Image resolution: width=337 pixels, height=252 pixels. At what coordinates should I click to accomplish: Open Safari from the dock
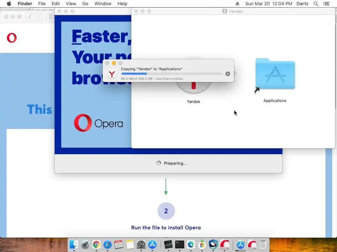[x=108, y=244]
